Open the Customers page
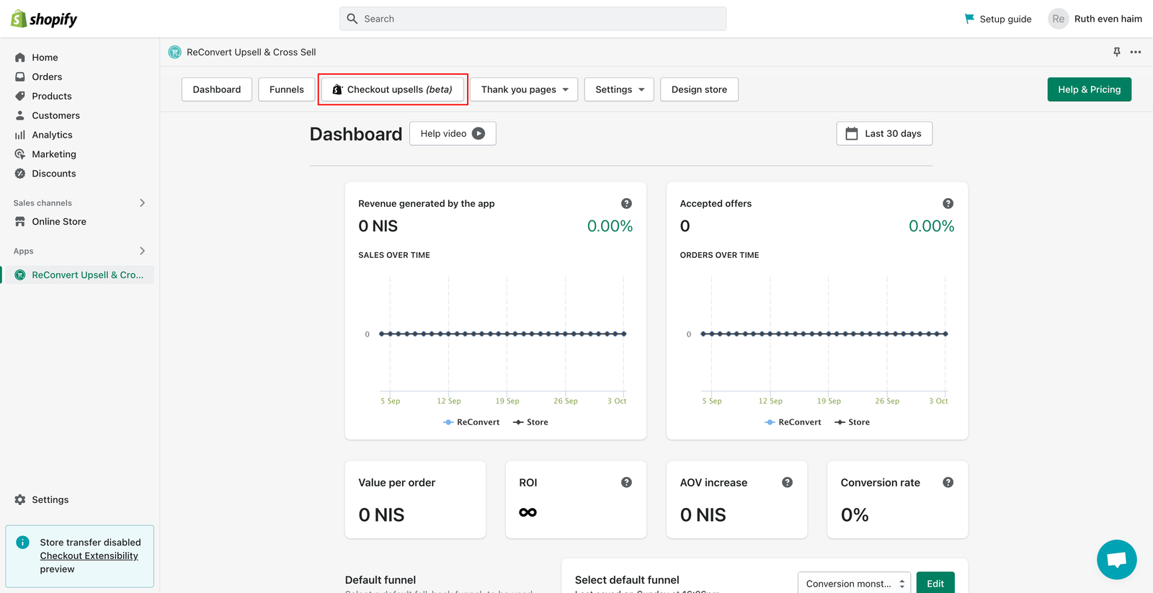Viewport: 1153px width, 593px height. click(x=55, y=116)
